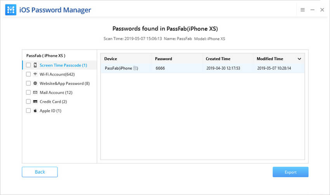Click the envelope icon for Mail Account

35,92
